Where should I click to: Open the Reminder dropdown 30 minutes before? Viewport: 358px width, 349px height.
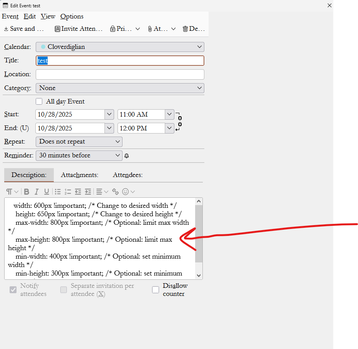click(x=79, y=155)
